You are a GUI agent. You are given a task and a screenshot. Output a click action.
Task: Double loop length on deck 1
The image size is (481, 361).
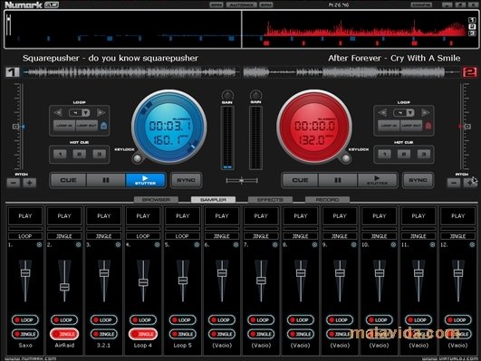point(101,112)
